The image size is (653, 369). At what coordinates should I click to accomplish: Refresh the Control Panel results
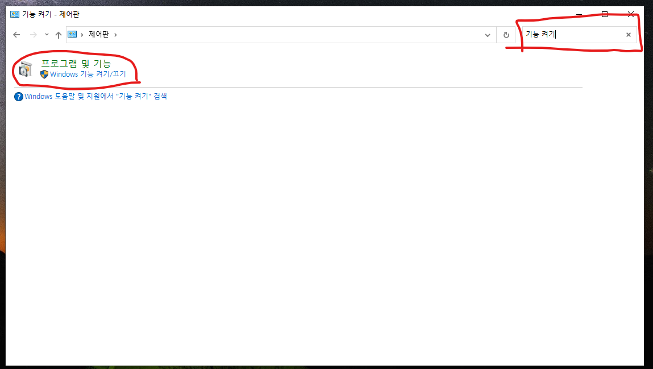click(506, 35)
